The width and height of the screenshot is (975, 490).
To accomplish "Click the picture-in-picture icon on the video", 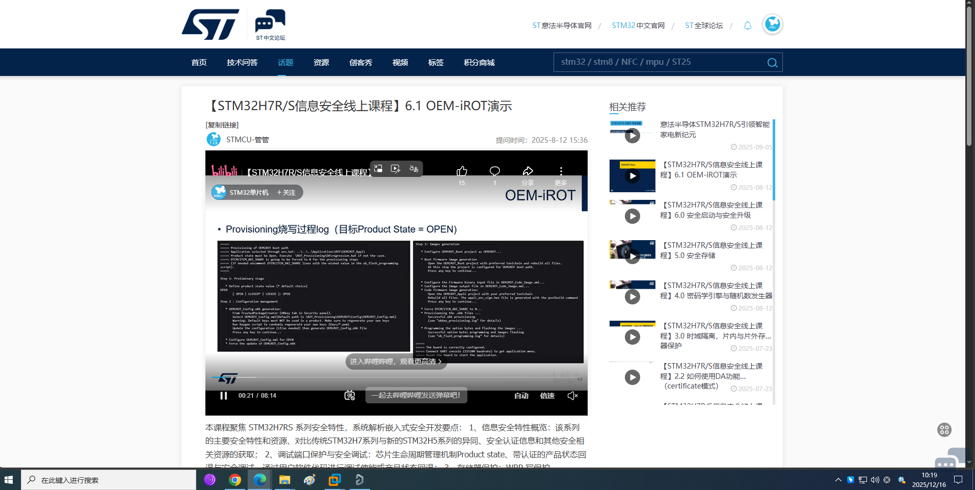I will pos(378,168).
